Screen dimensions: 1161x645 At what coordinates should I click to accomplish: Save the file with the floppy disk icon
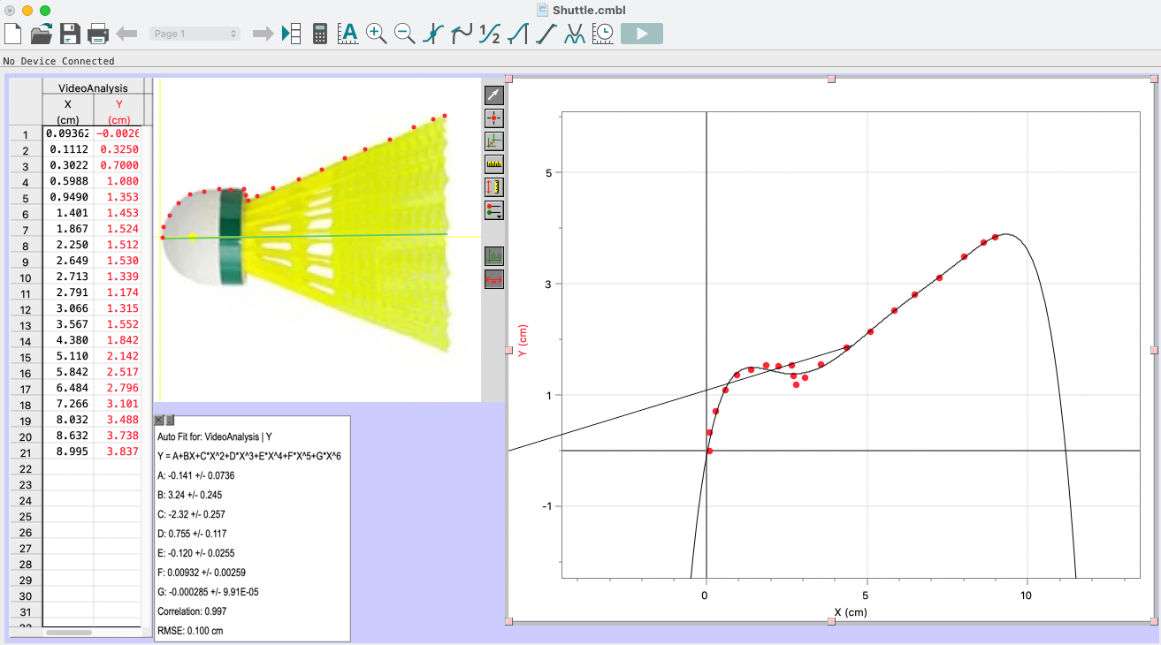(x=70, y=34)
